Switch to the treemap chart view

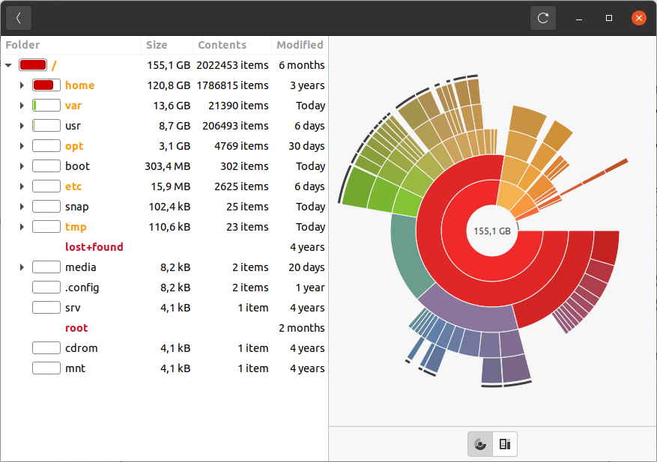pyautogui.click(x=504, y=443)
